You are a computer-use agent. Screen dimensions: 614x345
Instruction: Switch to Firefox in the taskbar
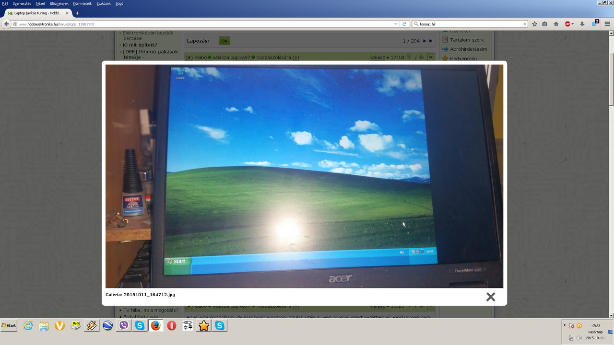click(x=155, y=326)
